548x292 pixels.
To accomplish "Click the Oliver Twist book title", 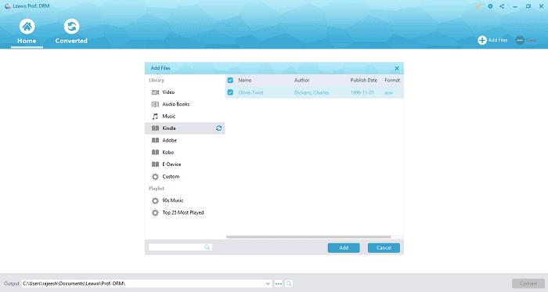I will click(x=251, y=92).
